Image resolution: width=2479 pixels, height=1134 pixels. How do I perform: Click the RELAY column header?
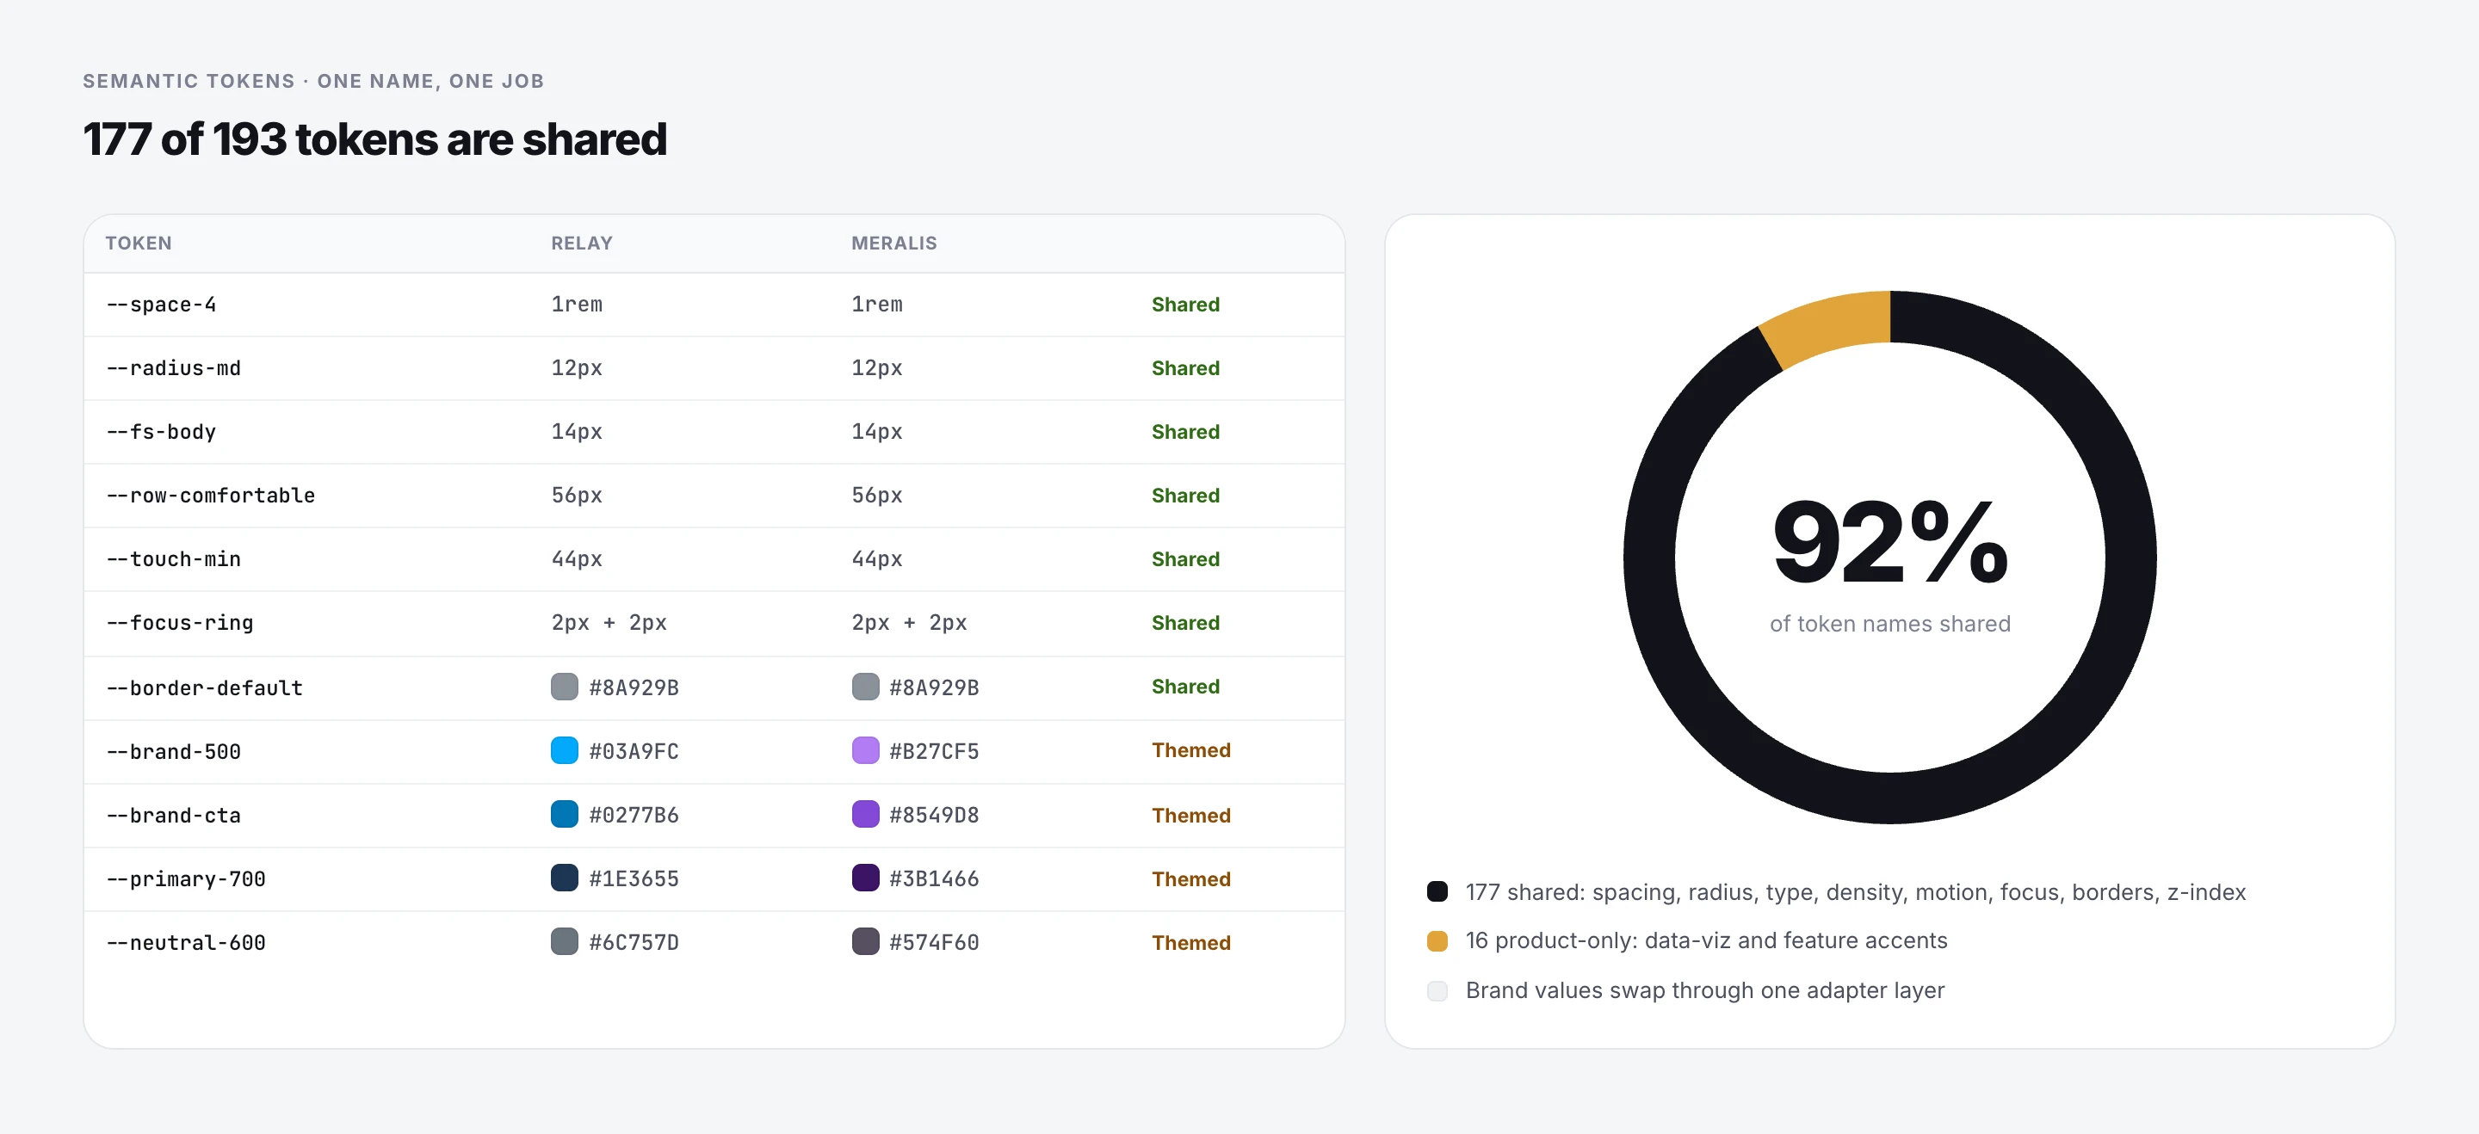click(x=581, y=243)
